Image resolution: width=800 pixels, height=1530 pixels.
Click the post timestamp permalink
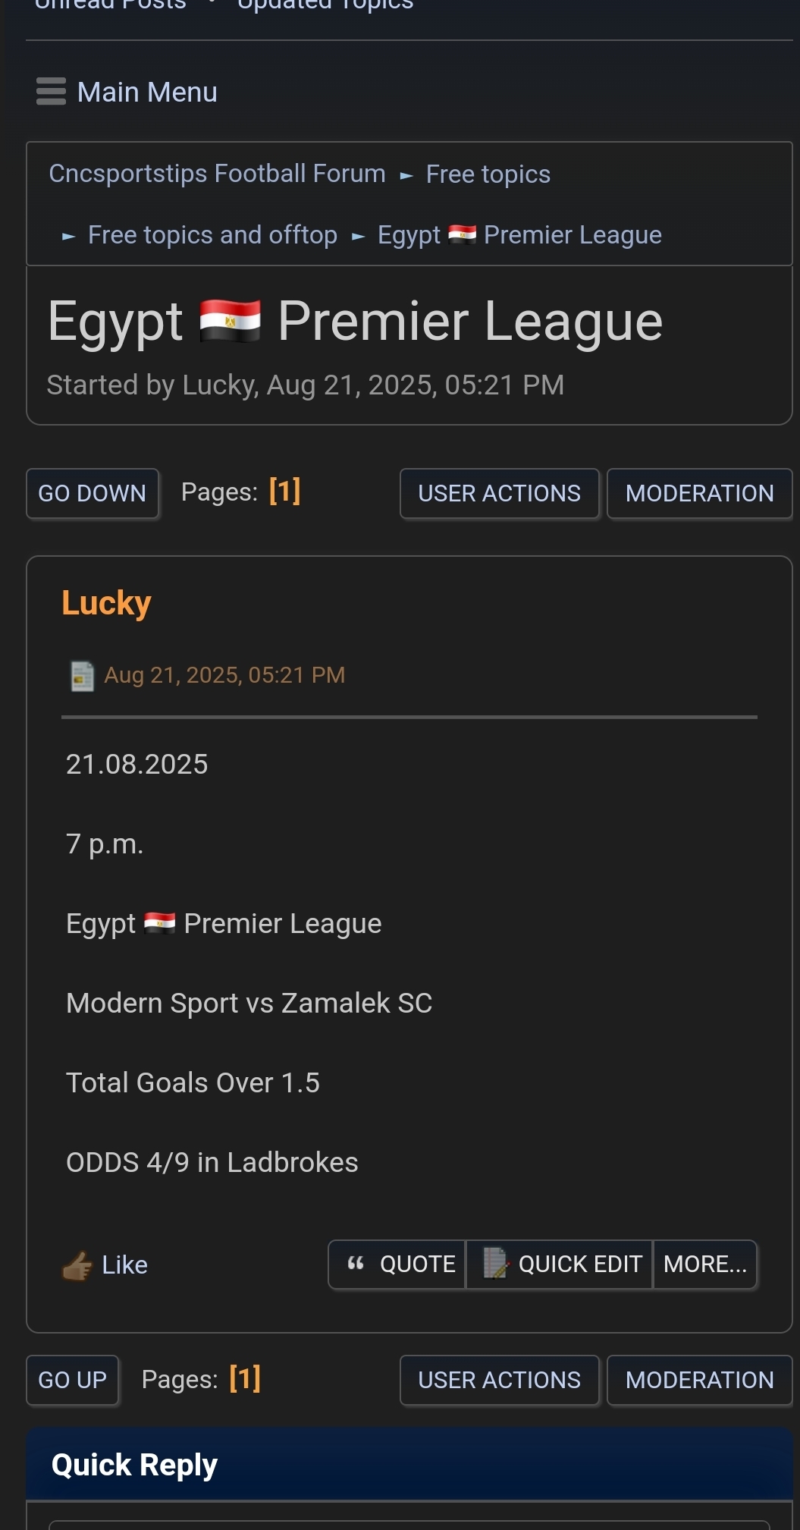pyautogui.click(x=224, y=675)
